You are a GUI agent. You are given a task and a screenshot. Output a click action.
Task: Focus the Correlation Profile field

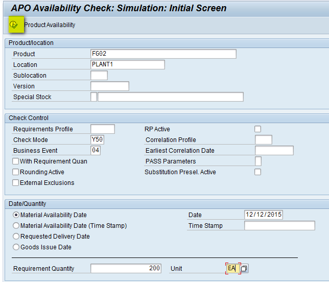pos(264,139)
